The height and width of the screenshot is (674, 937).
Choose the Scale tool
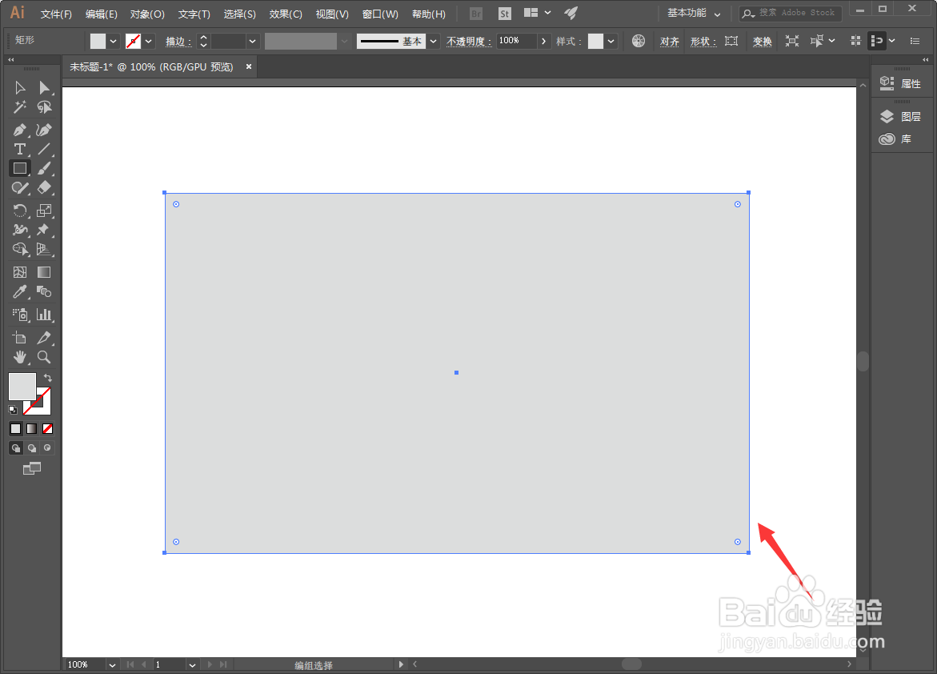tap(44, 211)
